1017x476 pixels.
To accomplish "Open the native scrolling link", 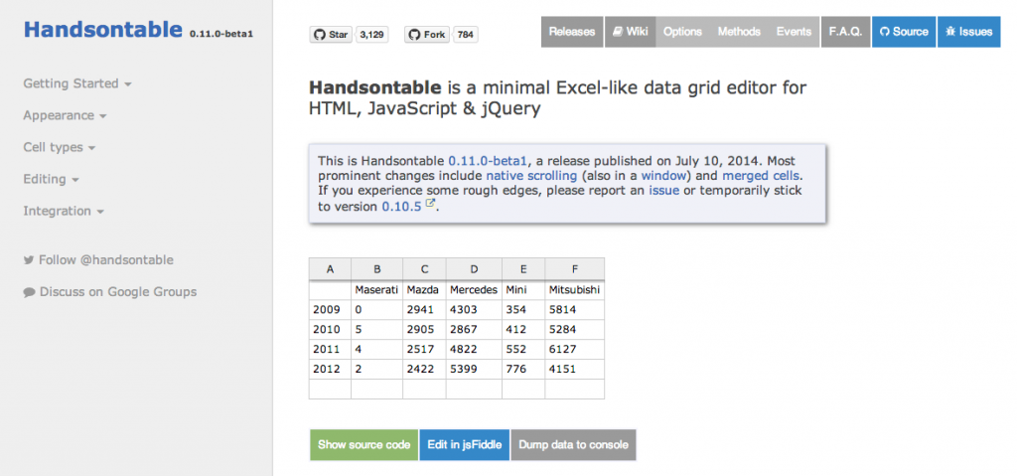I will [531, 176].
